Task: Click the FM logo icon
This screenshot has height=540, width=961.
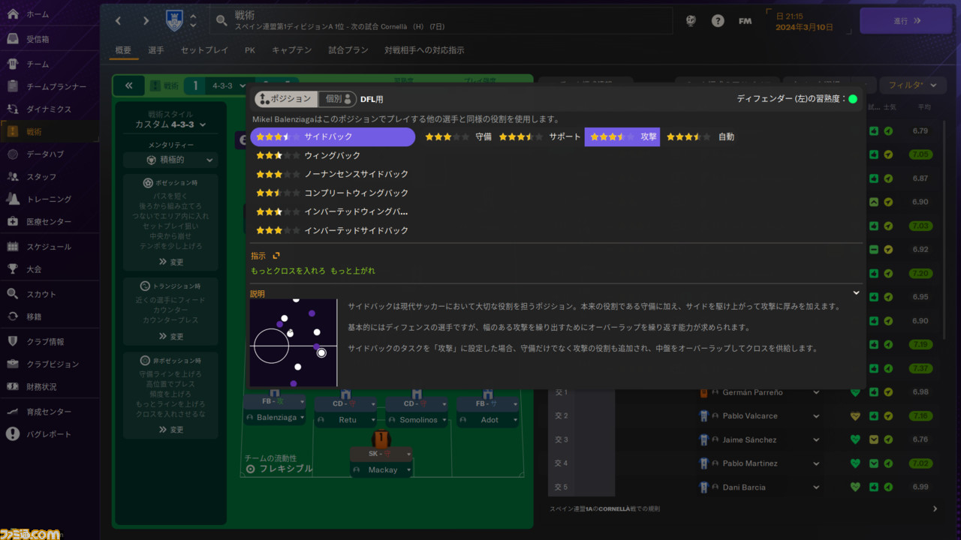Action: tap(745, 21)
